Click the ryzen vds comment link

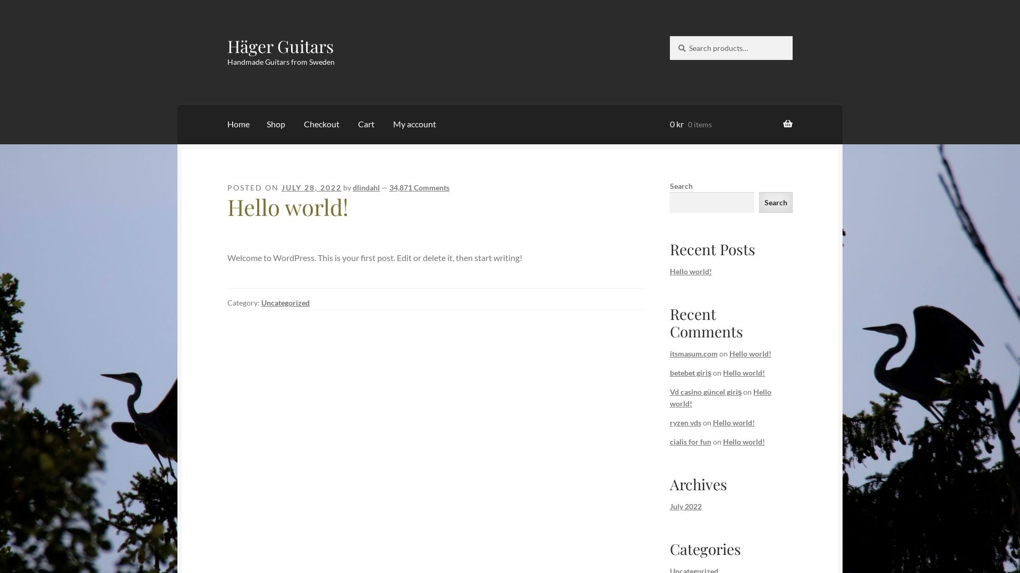(x=685, y=422)
